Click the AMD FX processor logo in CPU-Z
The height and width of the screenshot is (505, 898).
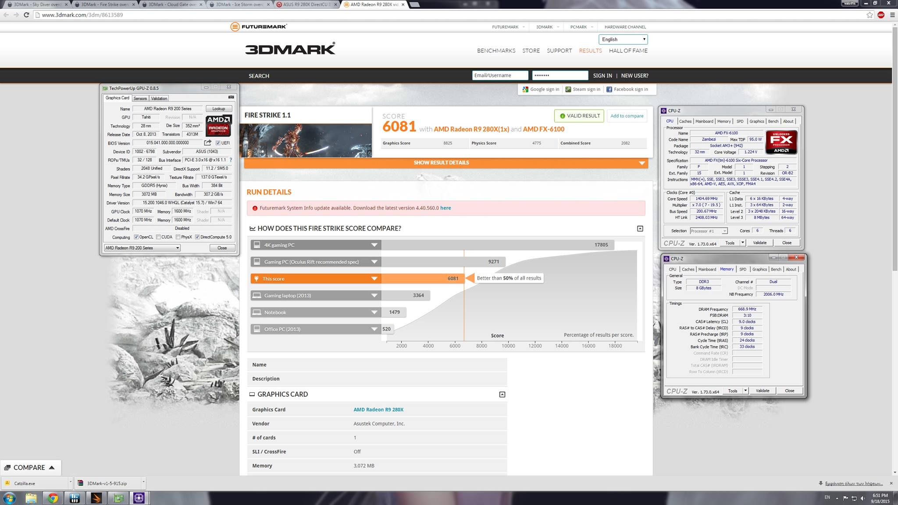click(781, 142)
